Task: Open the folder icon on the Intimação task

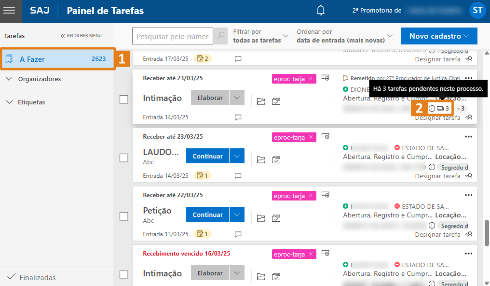Action: [261, 101]
